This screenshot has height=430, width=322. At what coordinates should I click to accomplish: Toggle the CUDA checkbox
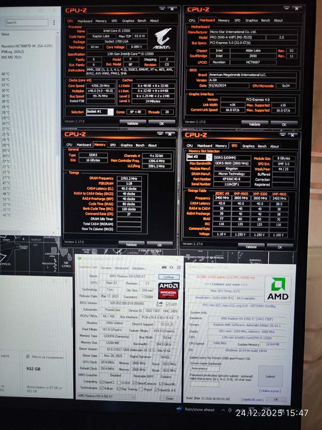click(119, 383)
